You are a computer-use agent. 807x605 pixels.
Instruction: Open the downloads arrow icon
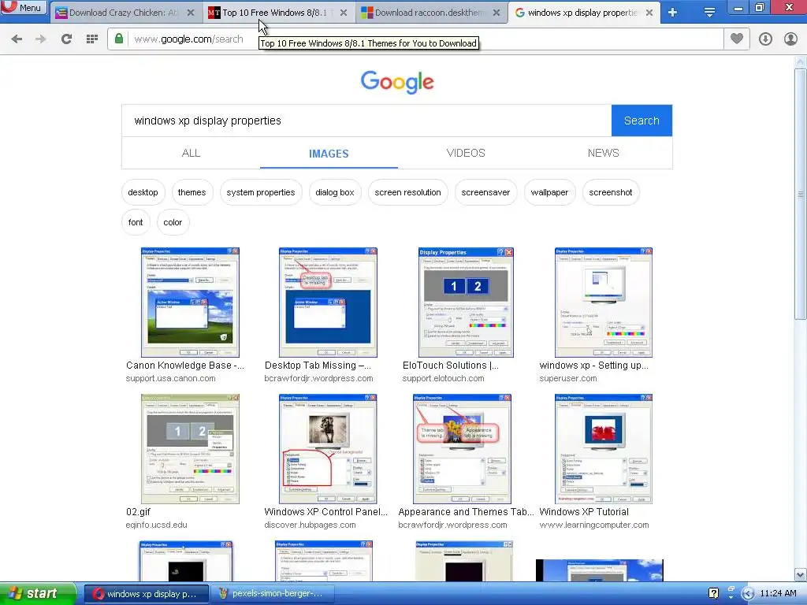point(765,39)
